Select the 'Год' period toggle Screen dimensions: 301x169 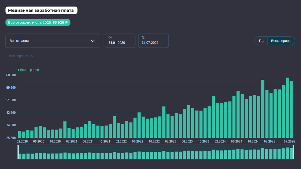click(x=261, y=41)
